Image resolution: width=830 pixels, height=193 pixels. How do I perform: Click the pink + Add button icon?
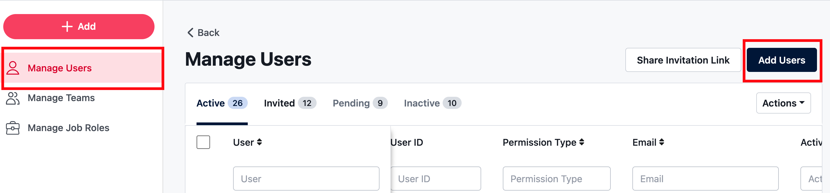point(67,26)
